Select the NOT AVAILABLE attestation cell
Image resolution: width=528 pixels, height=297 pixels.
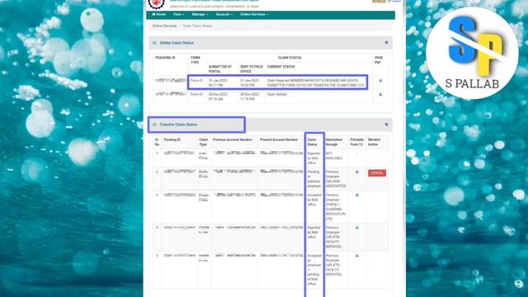pyautogui.click(x=334, y=156)
